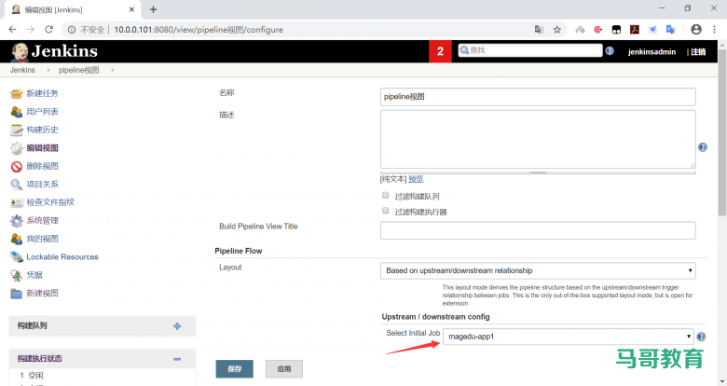Open the 构建历史 build history icon
The height and width of the screenshot is (386, 727).
pyautogui.click(x=16, y=130)
